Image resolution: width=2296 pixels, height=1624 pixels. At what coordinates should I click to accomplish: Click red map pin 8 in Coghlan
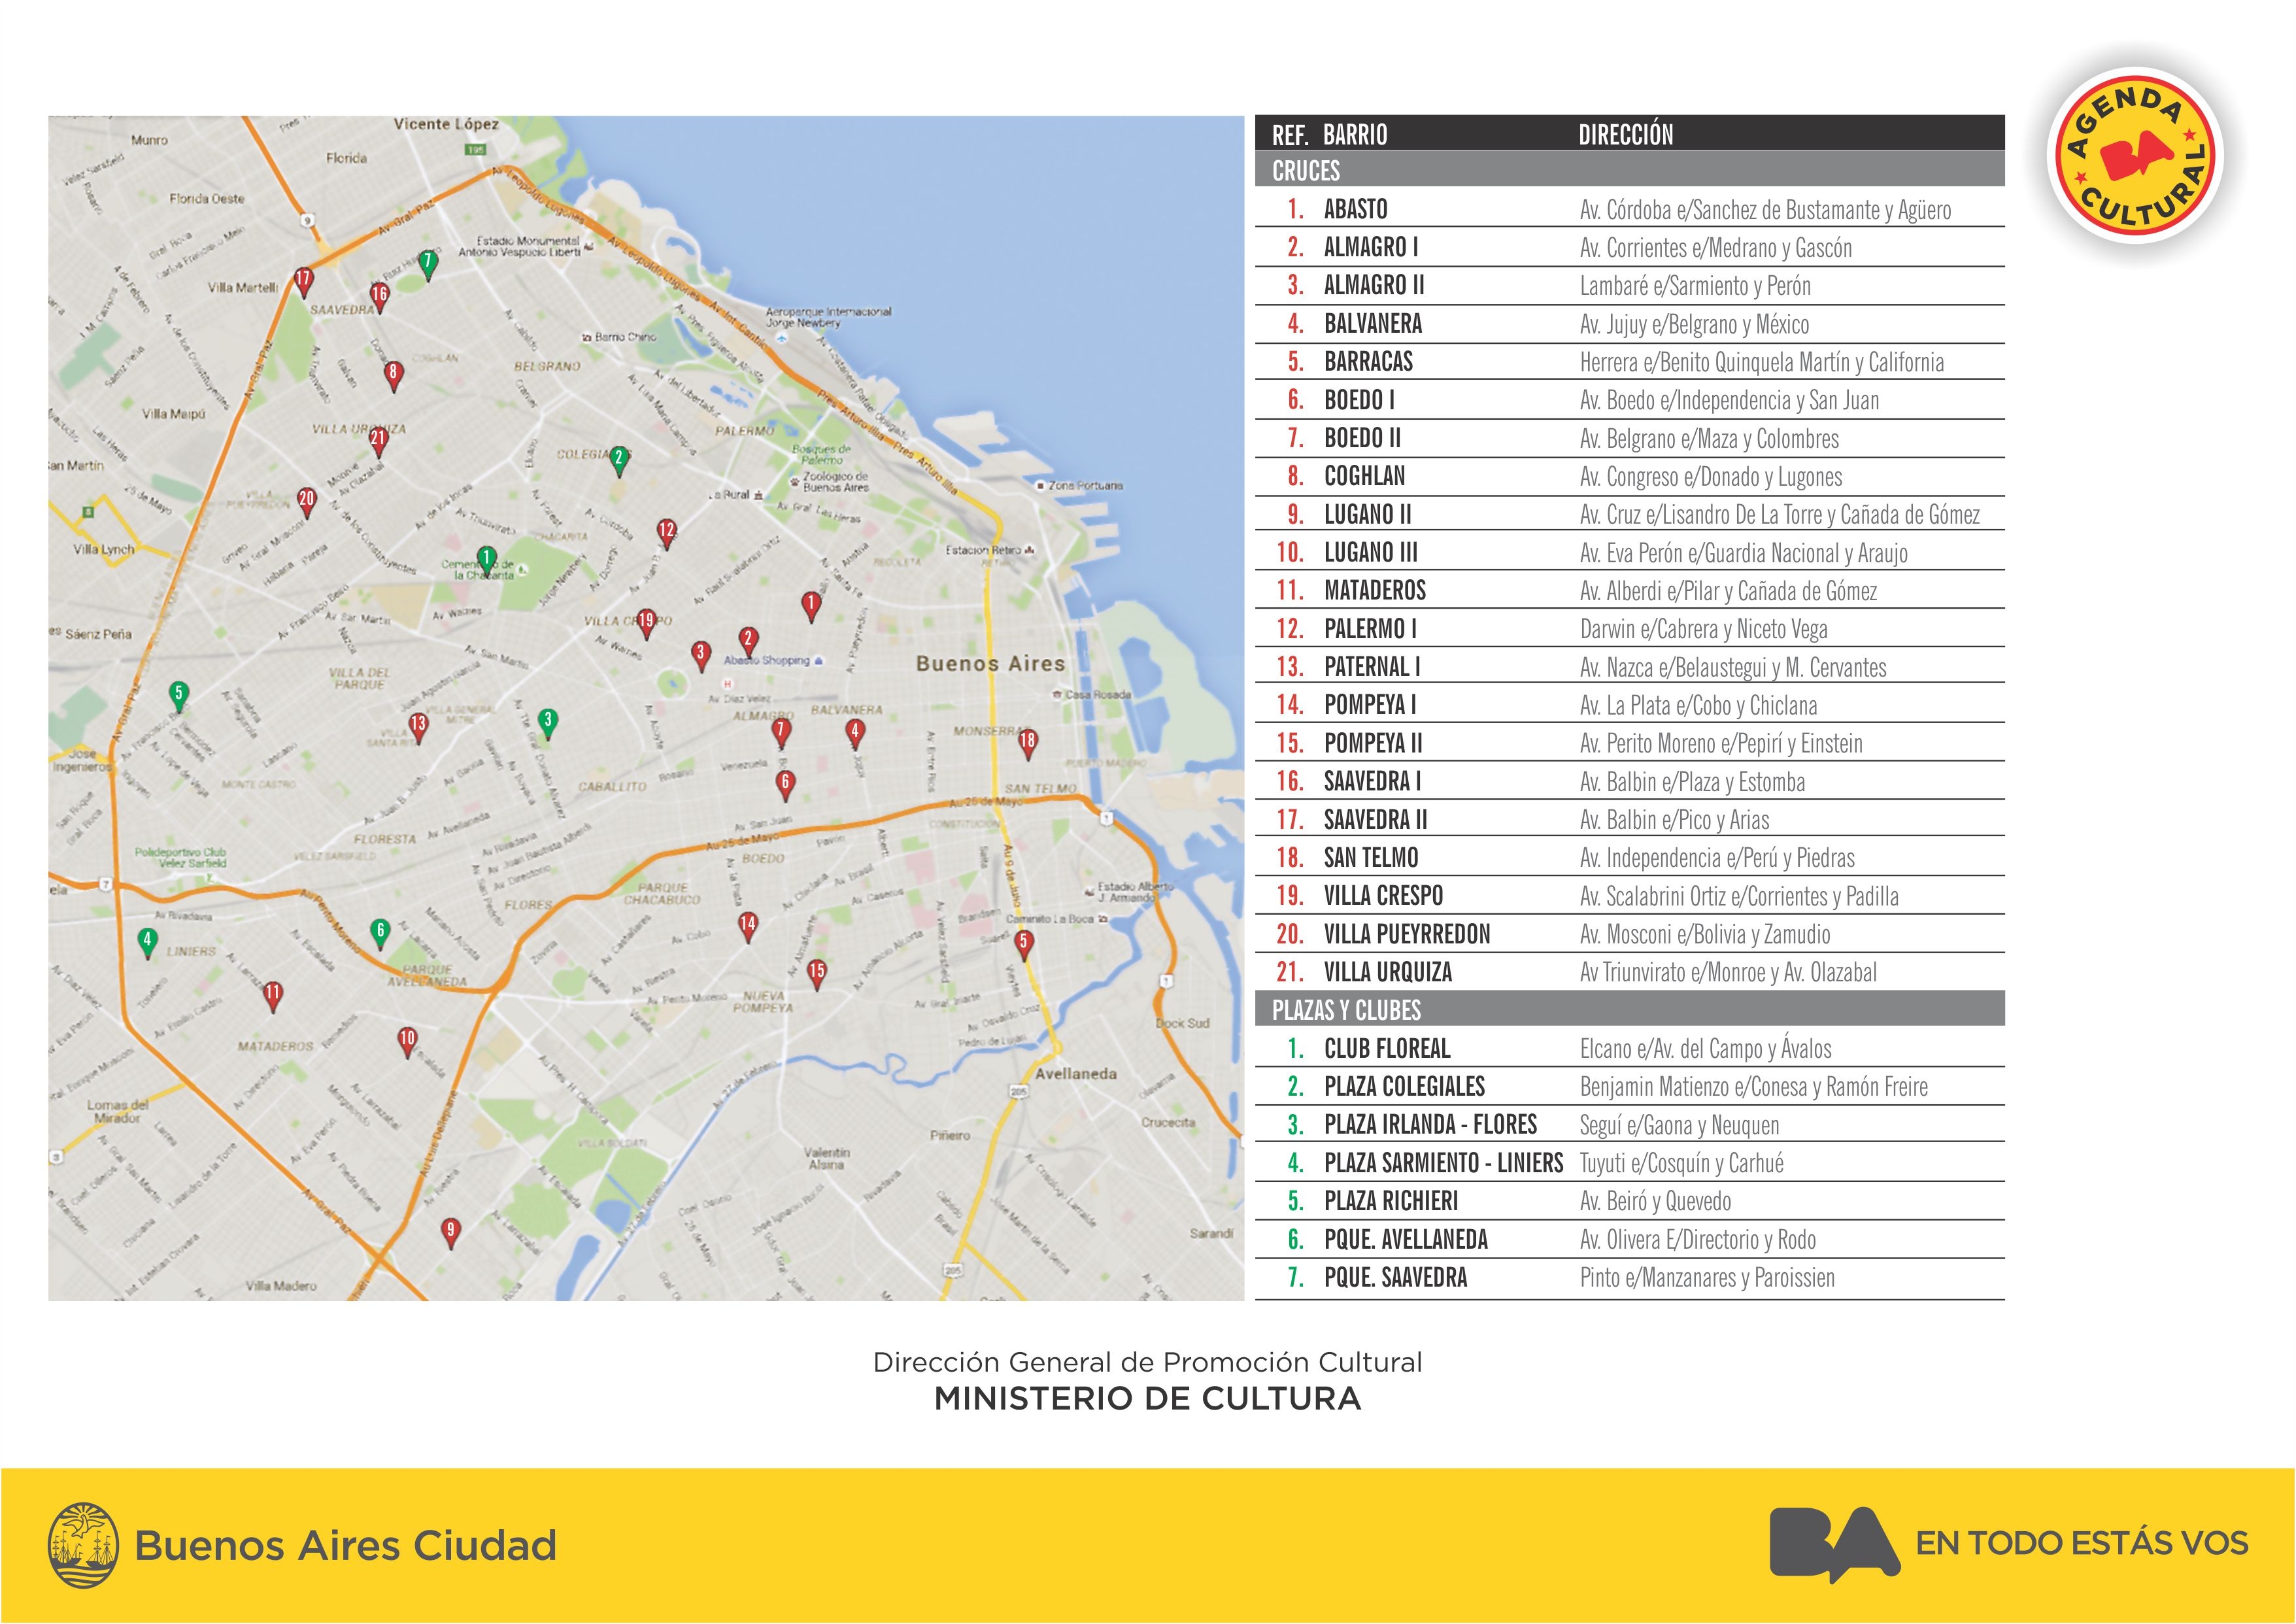[393, 376]
